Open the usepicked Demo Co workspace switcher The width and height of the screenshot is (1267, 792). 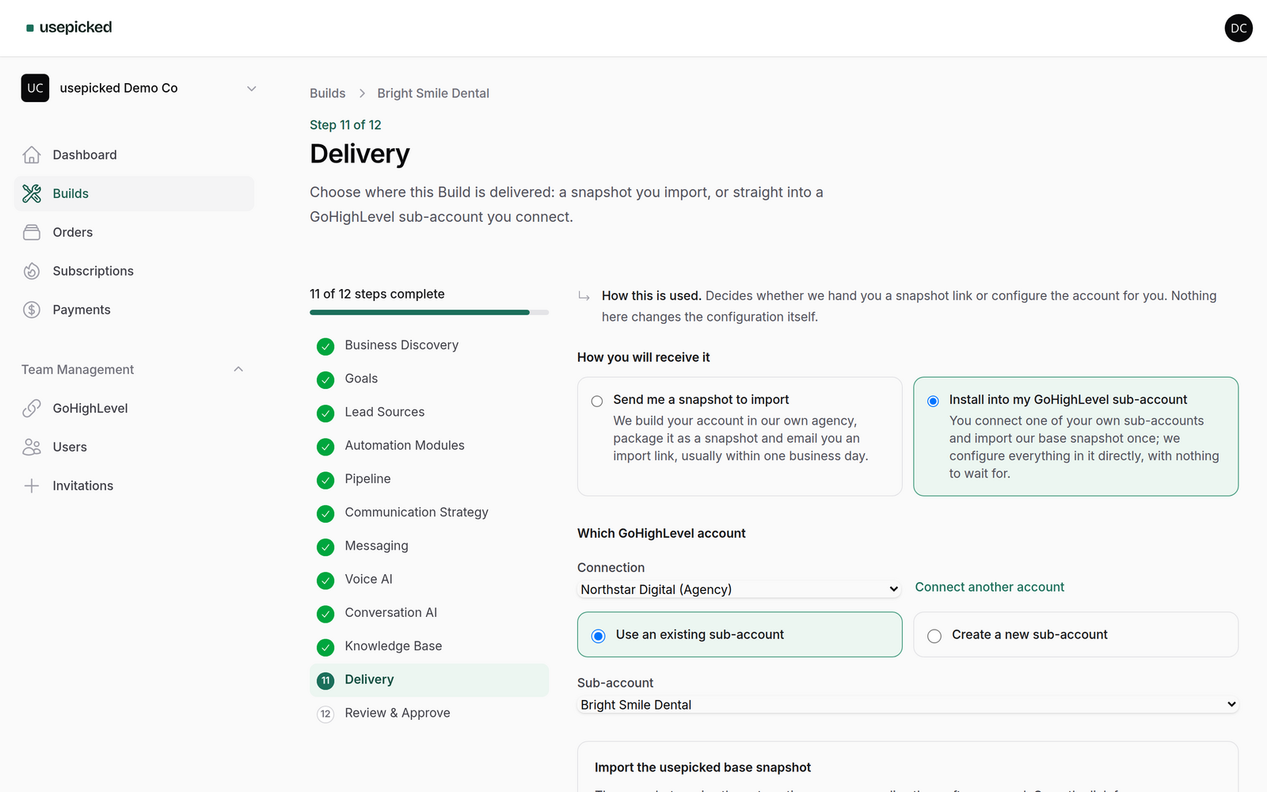[139, 88]
